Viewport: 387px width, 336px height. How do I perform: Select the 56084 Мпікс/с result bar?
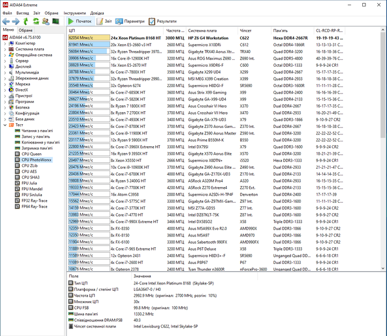tap(89, 52)
